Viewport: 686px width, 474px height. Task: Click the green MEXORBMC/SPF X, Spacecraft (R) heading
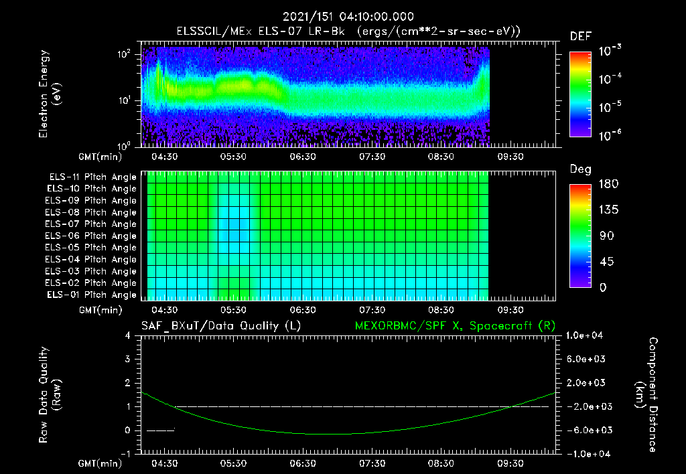(x=456, y=326)
